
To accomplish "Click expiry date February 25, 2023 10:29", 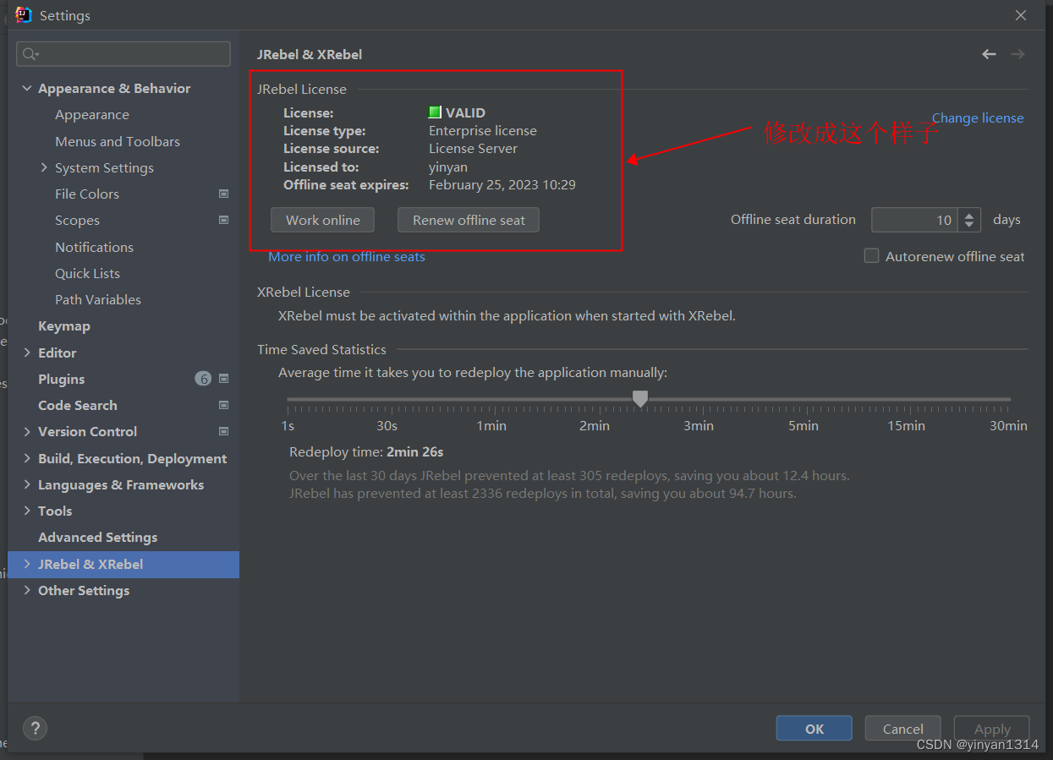I will 502,184.
